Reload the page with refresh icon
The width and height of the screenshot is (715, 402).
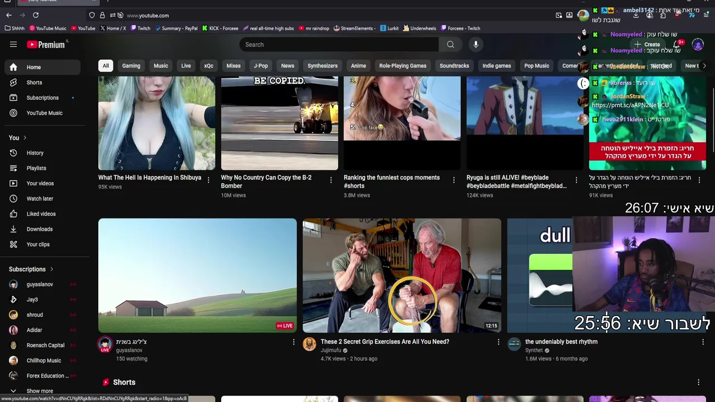36,15
